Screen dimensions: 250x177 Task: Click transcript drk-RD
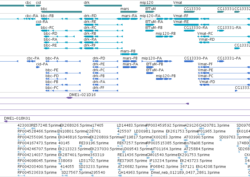pyautogui.click(x=90, y=16)
